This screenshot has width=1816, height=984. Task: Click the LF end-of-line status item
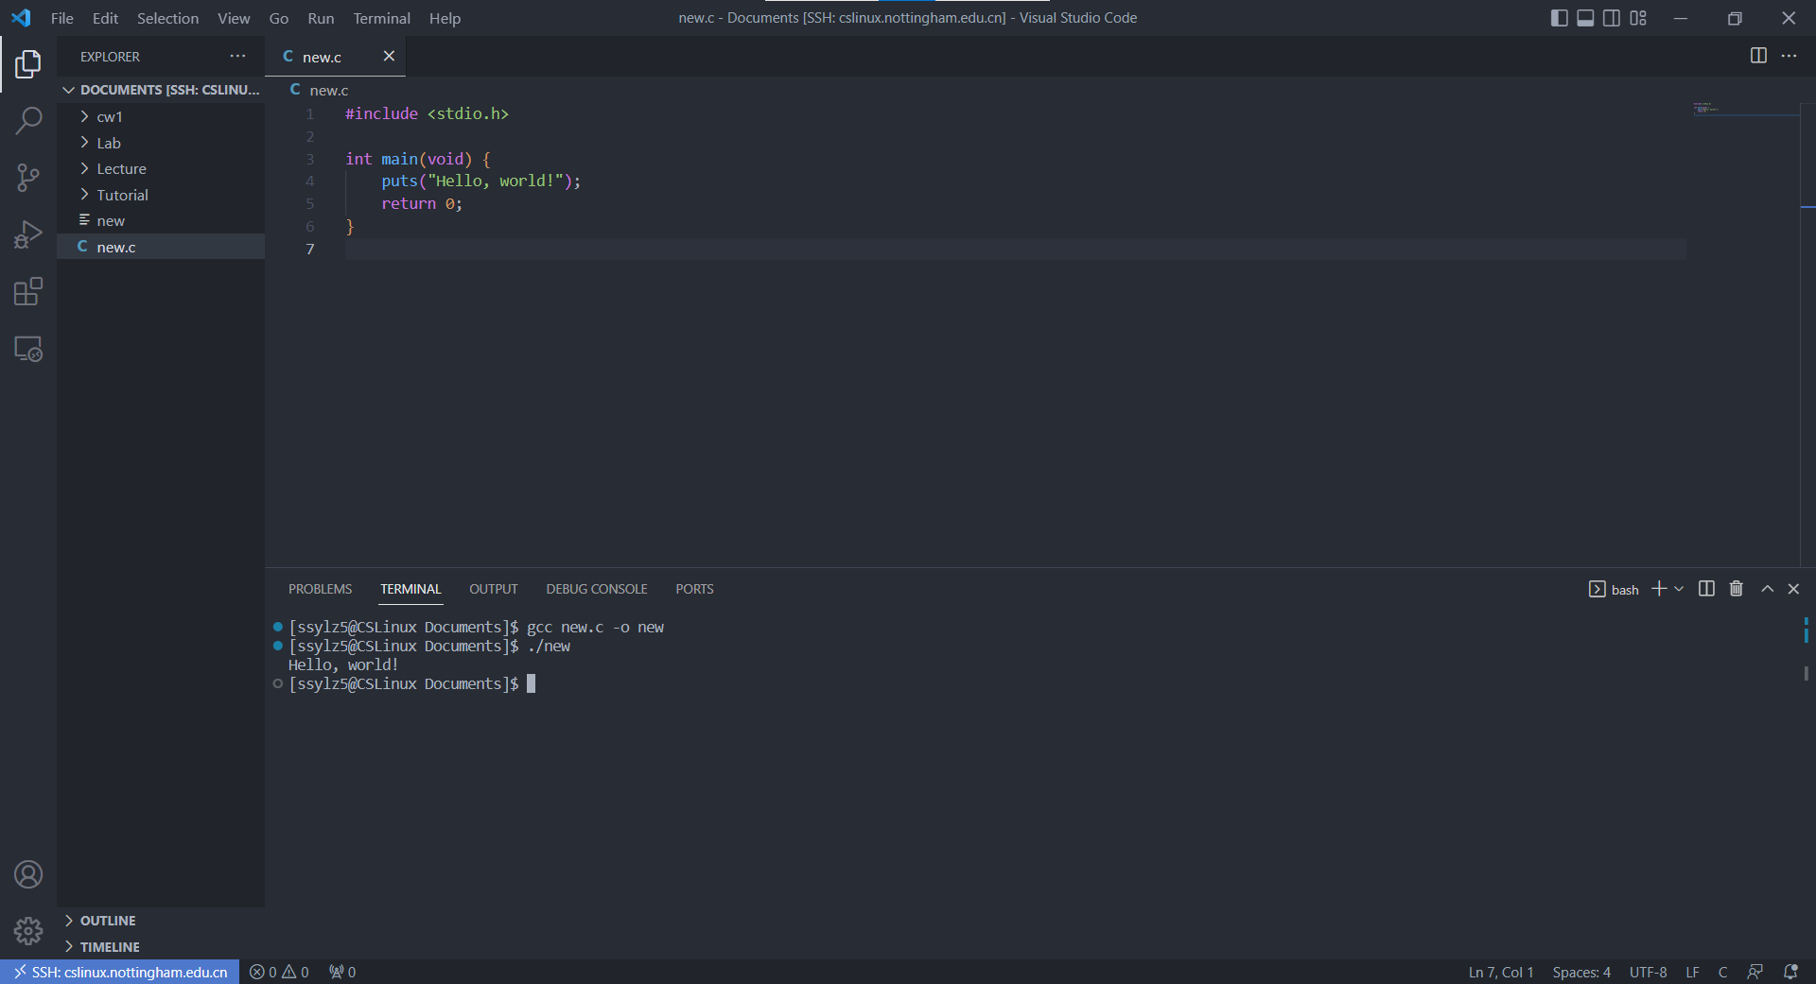click(x=1693, y=972)
